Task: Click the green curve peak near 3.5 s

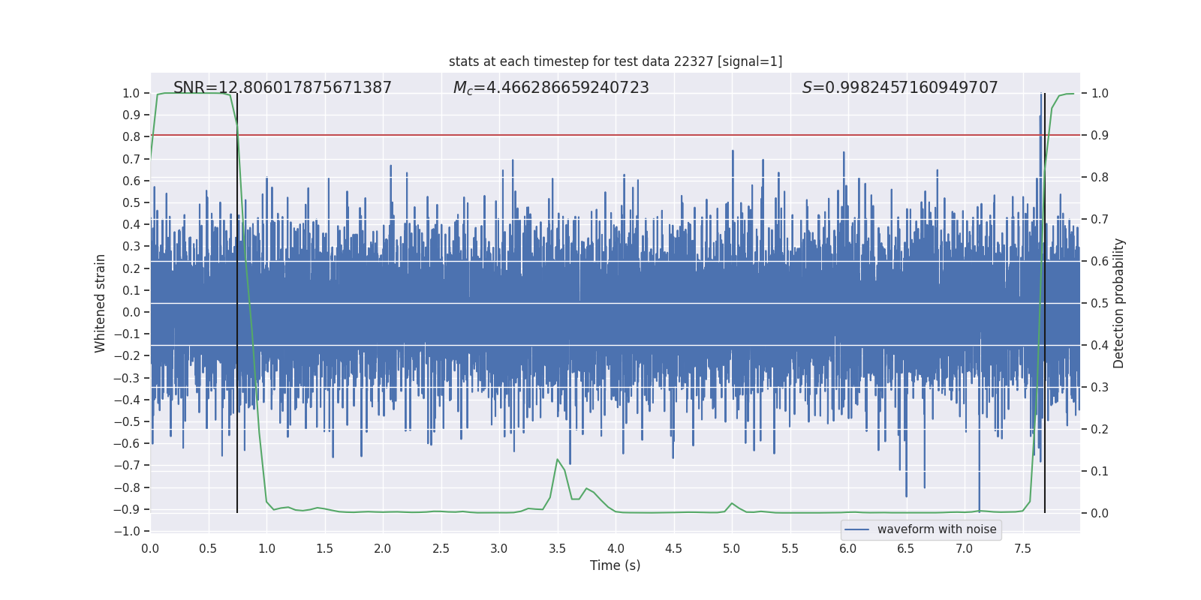Action: [557, 460]
